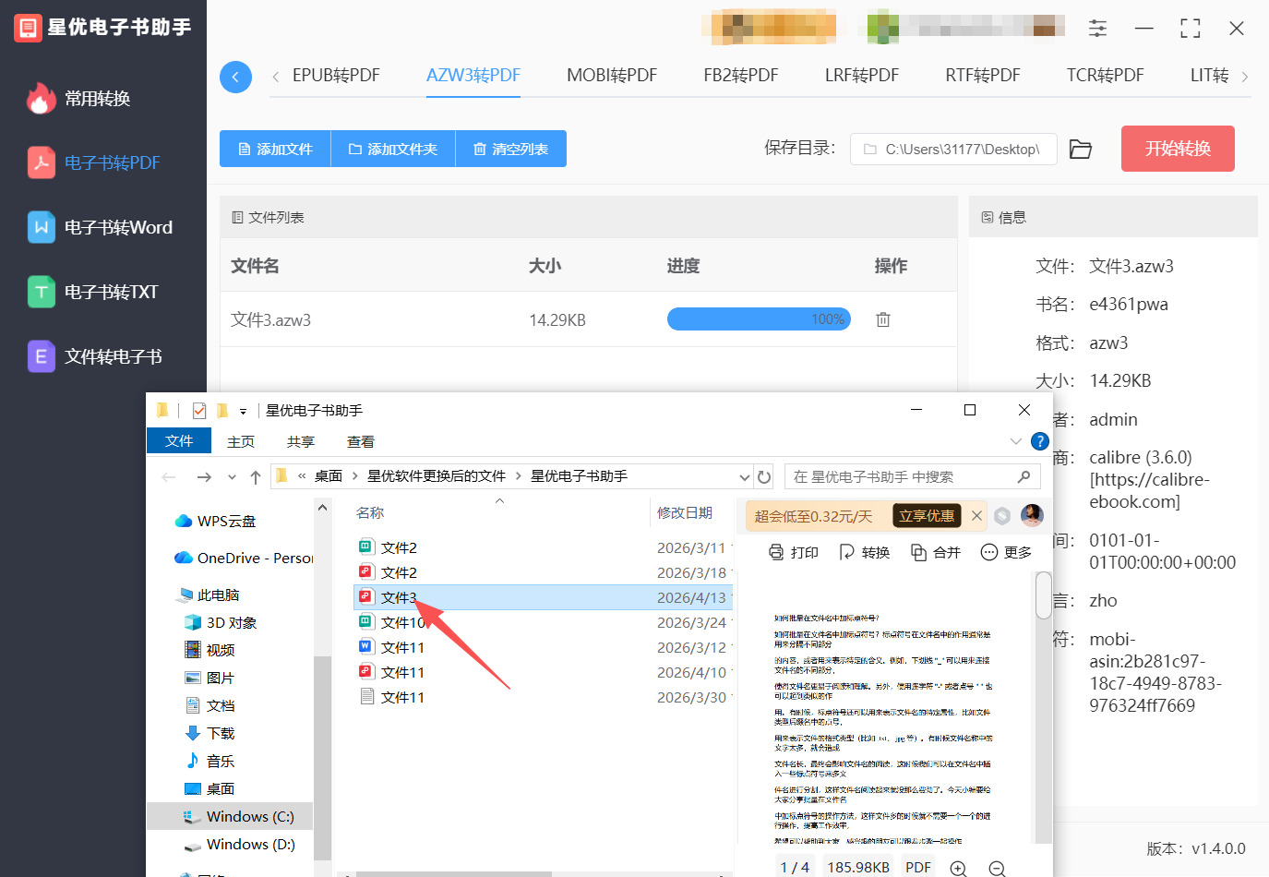Screen dimensions: 1269x877
Task: Select Windows (D:) drive in navigation pane
Action: 240,845
